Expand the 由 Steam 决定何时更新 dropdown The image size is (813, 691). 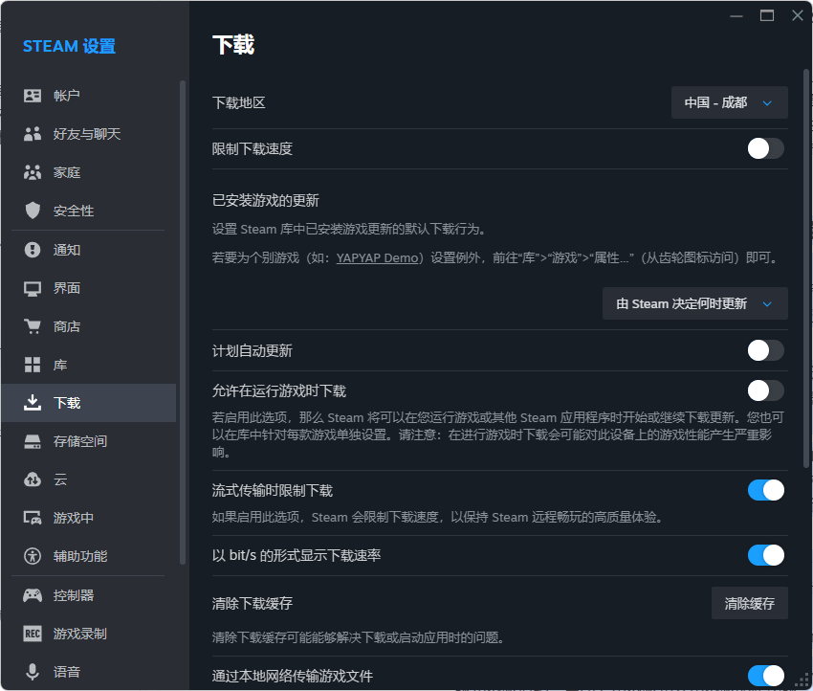click(694, 303)
